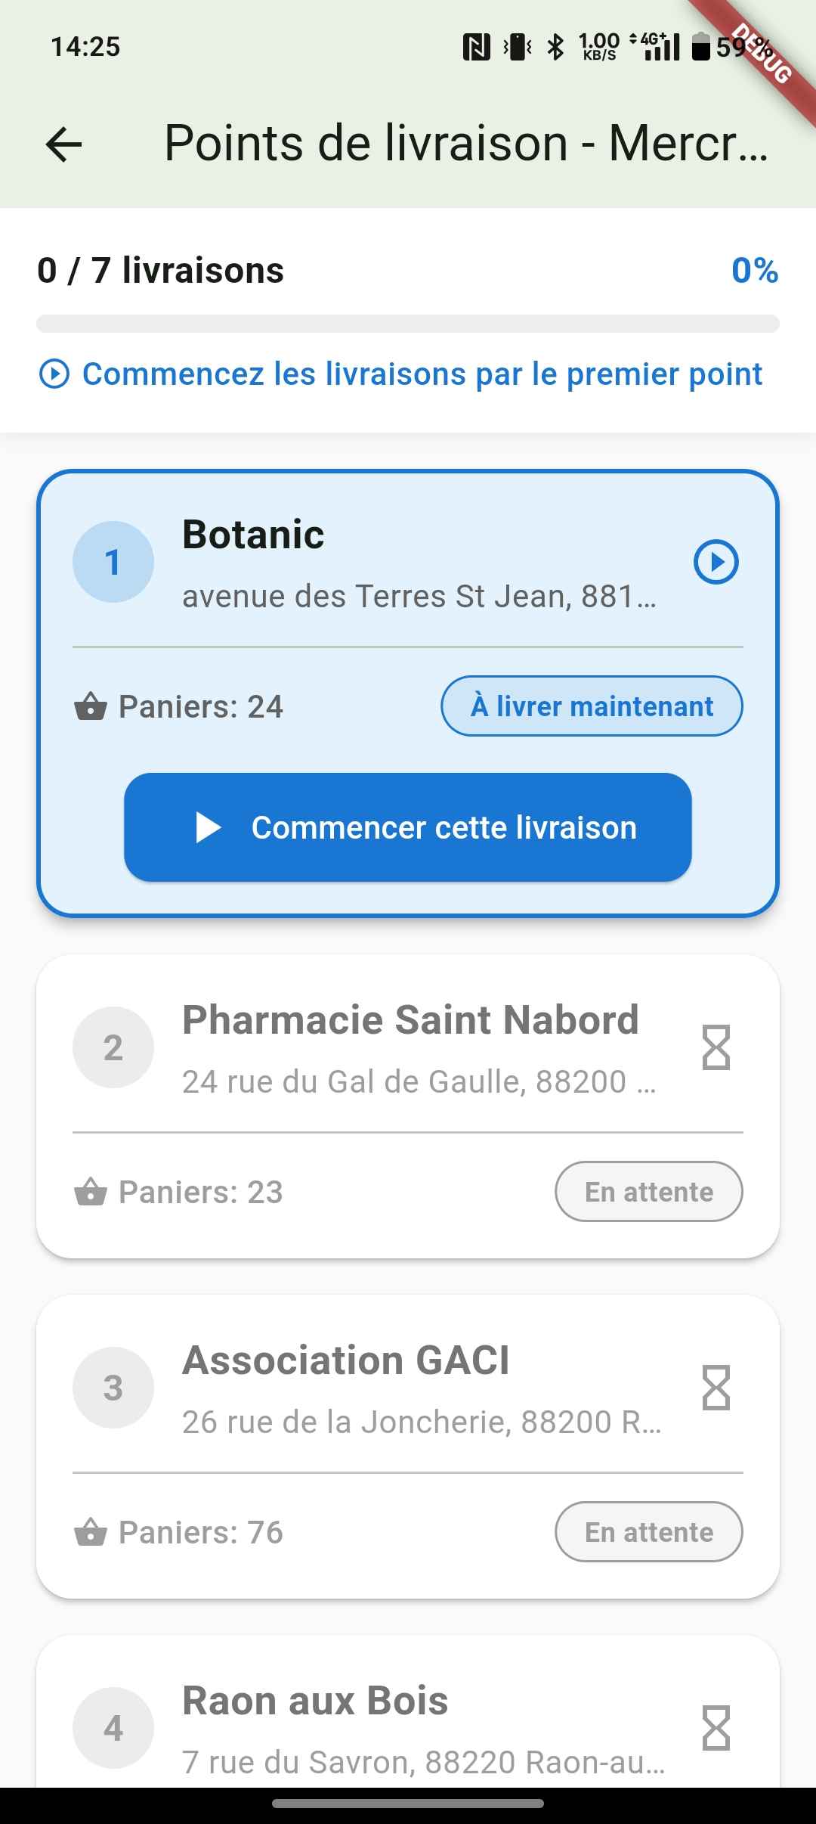Open the Association GACI delivery point
Viewport: 816px width, 1824px height.
click(x=346, y=1361)
